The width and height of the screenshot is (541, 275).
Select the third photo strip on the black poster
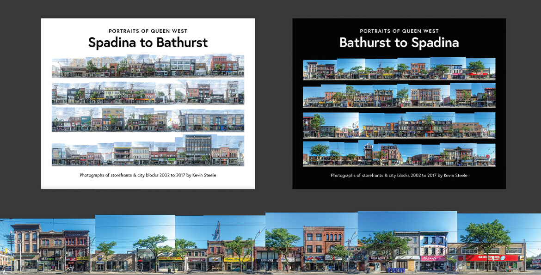click(x=399, y=125)
